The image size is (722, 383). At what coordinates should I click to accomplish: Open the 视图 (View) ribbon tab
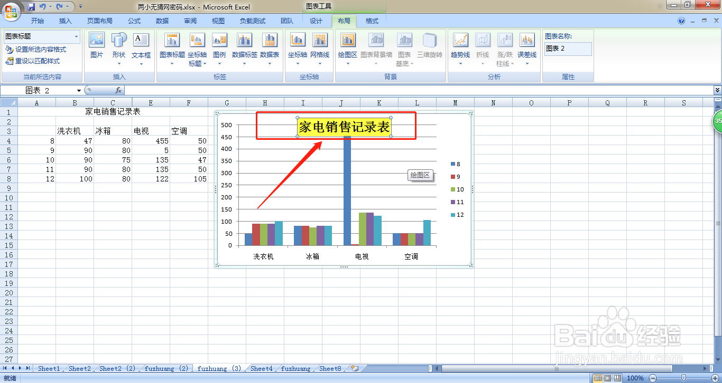pos(218,21)
